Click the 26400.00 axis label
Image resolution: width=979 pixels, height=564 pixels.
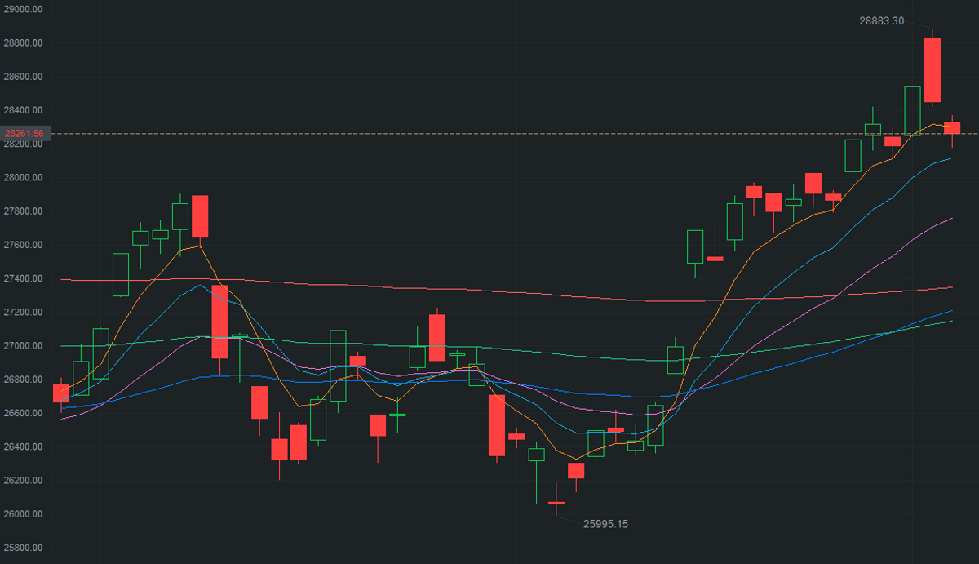[x=23, y=446]
